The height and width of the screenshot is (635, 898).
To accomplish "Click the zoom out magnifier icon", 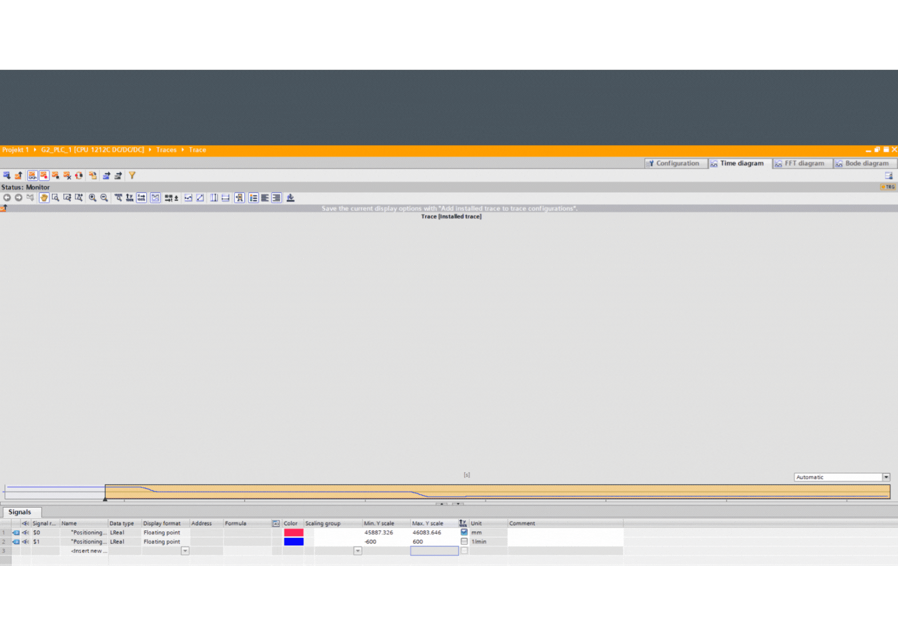I will (x=104, y=198).
